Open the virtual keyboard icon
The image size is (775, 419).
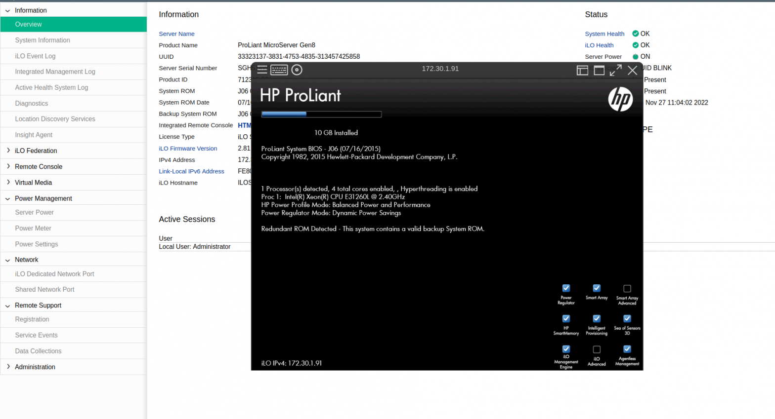(279, 70)
